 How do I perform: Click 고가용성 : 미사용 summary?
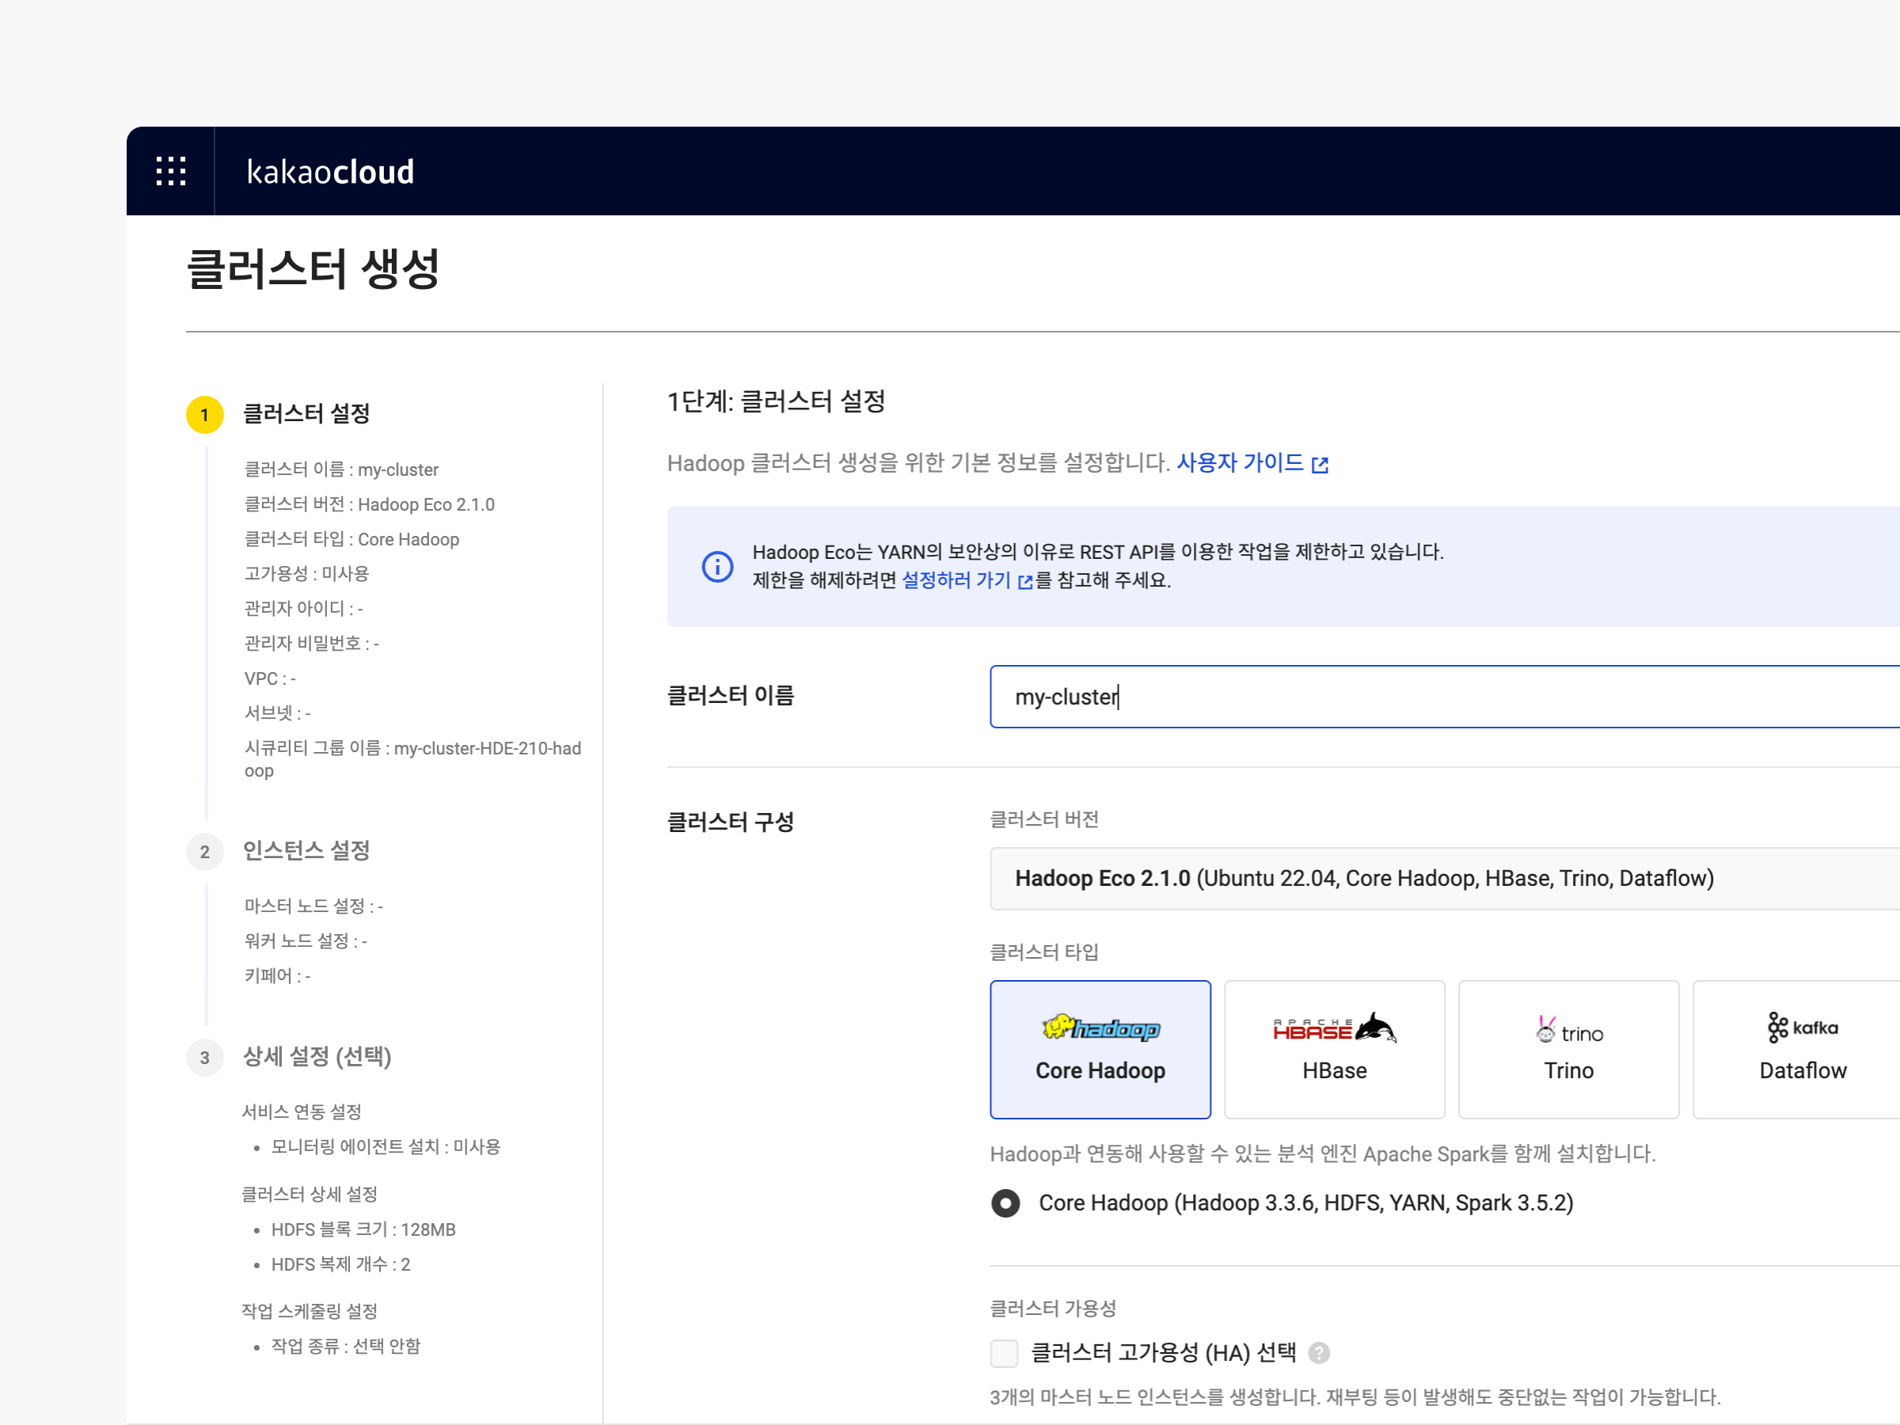306,573
